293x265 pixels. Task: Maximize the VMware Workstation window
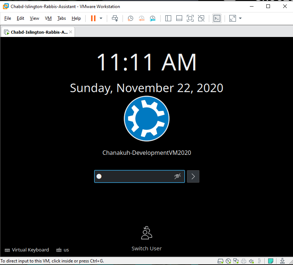[268, 6]
